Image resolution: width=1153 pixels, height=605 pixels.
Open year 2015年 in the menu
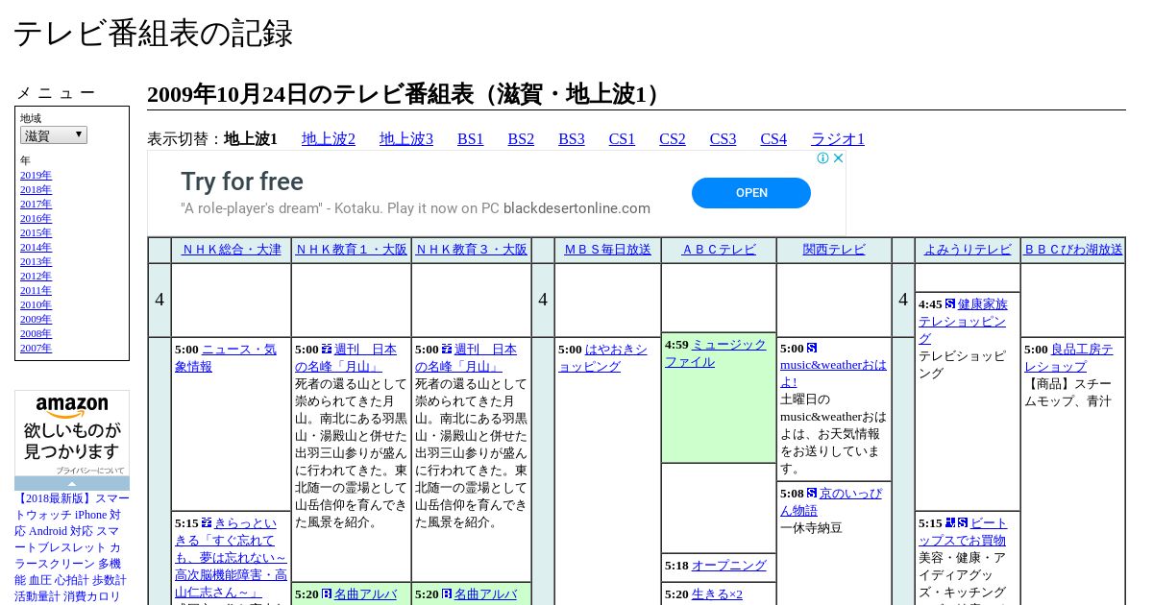36,233
